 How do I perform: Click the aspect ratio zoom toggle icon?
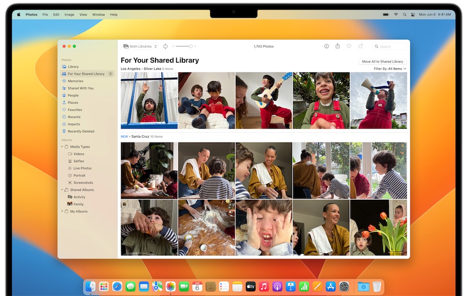(165, 46)
